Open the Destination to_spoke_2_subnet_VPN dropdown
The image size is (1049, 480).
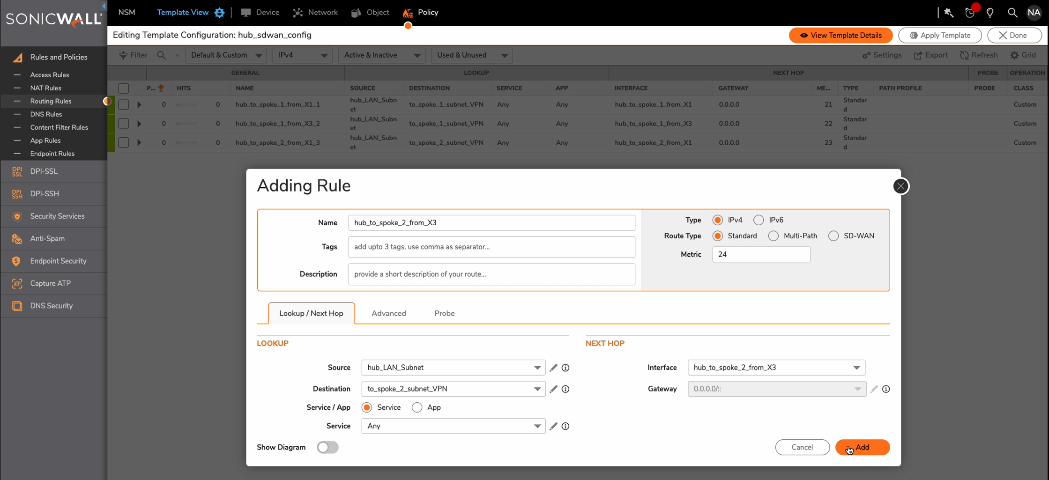453,389
